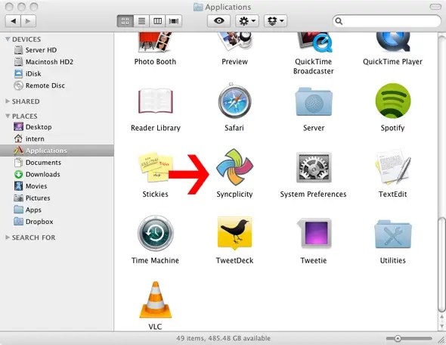Select the QuickTime Player icon

(393, 42)
